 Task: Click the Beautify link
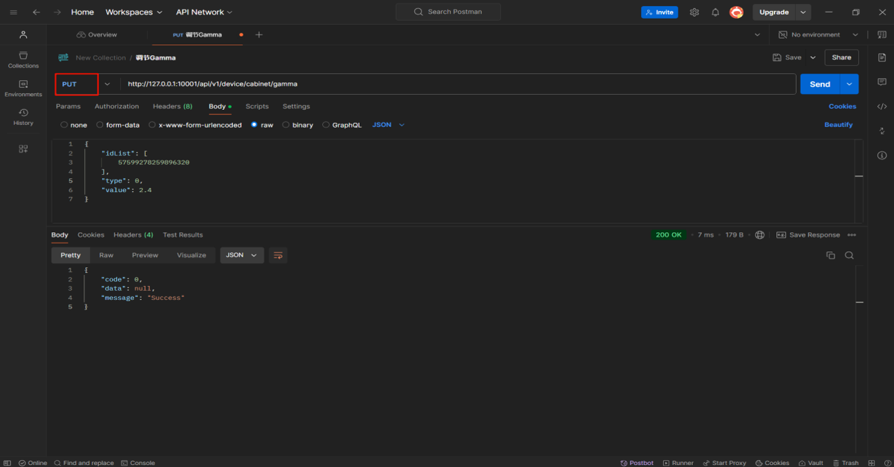(838, 125)
